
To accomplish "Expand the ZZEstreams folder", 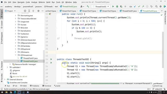I will pyautogui.click(x=16, y=52).
